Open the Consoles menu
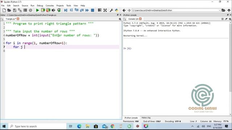 pos(50,6)
